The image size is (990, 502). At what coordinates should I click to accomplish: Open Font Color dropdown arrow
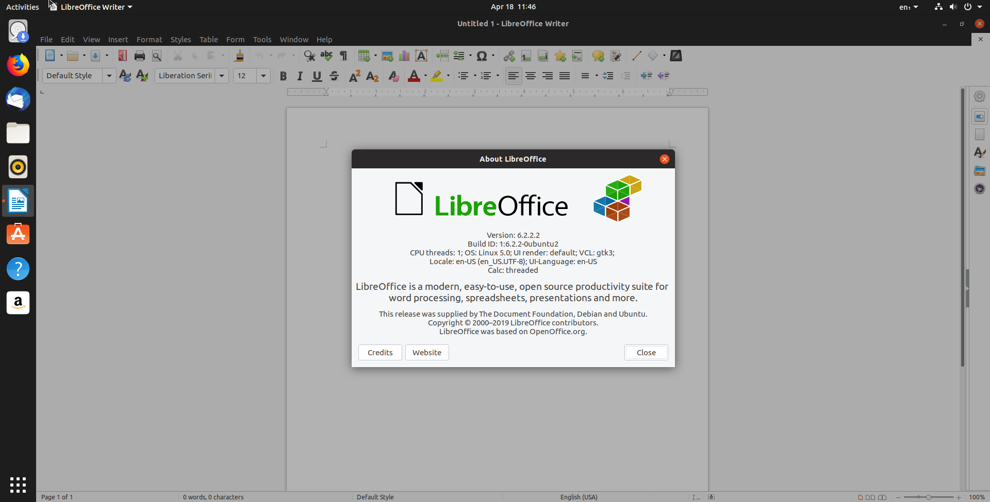[x=425, y=76]
